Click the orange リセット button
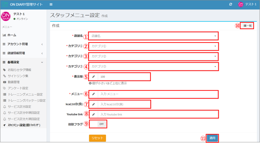 [97, 138]
